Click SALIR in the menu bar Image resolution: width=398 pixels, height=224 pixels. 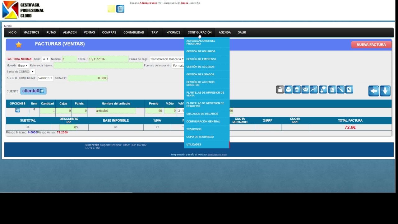[x=242, y=32]
